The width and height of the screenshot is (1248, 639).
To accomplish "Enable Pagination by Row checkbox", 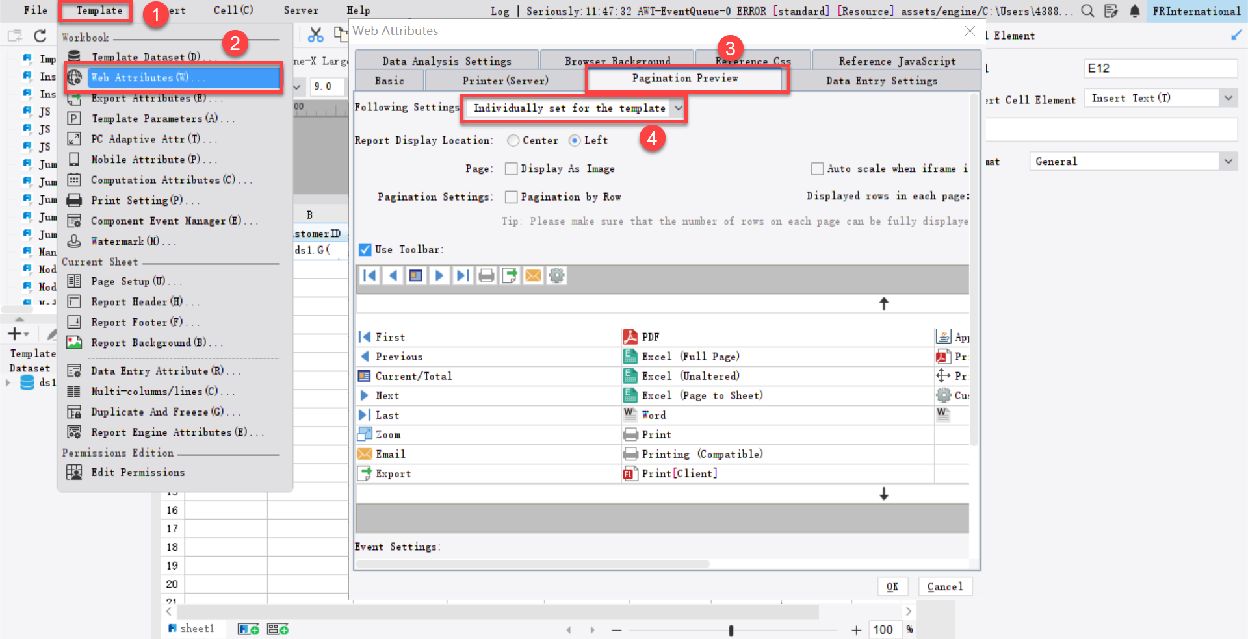I will click(512, 197).
